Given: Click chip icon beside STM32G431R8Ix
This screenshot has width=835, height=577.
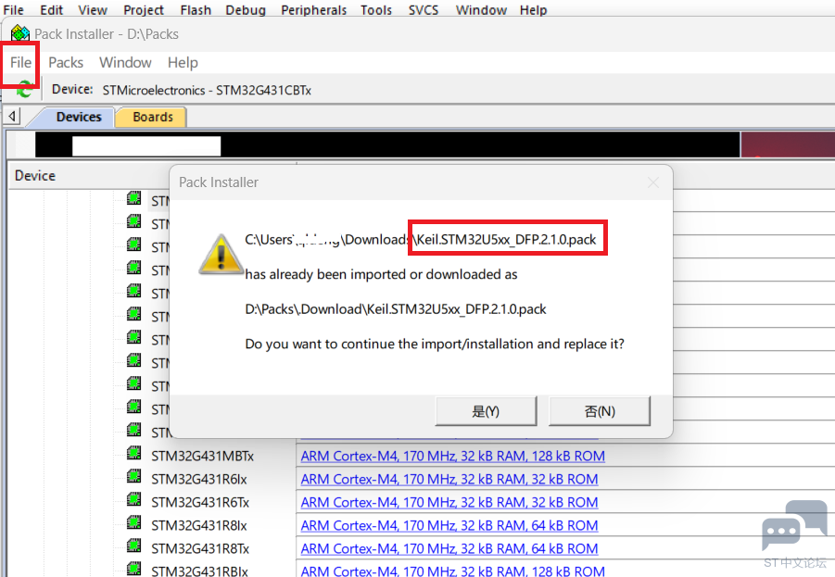Looking at the screenshot, I should point(134,522).
